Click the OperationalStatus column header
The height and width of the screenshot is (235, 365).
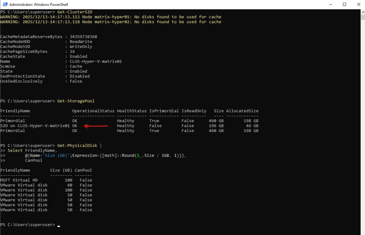(93, 111)
